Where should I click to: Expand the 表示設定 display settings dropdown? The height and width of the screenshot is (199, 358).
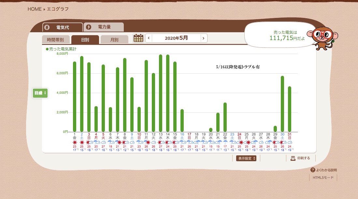[x=246, y=158]
